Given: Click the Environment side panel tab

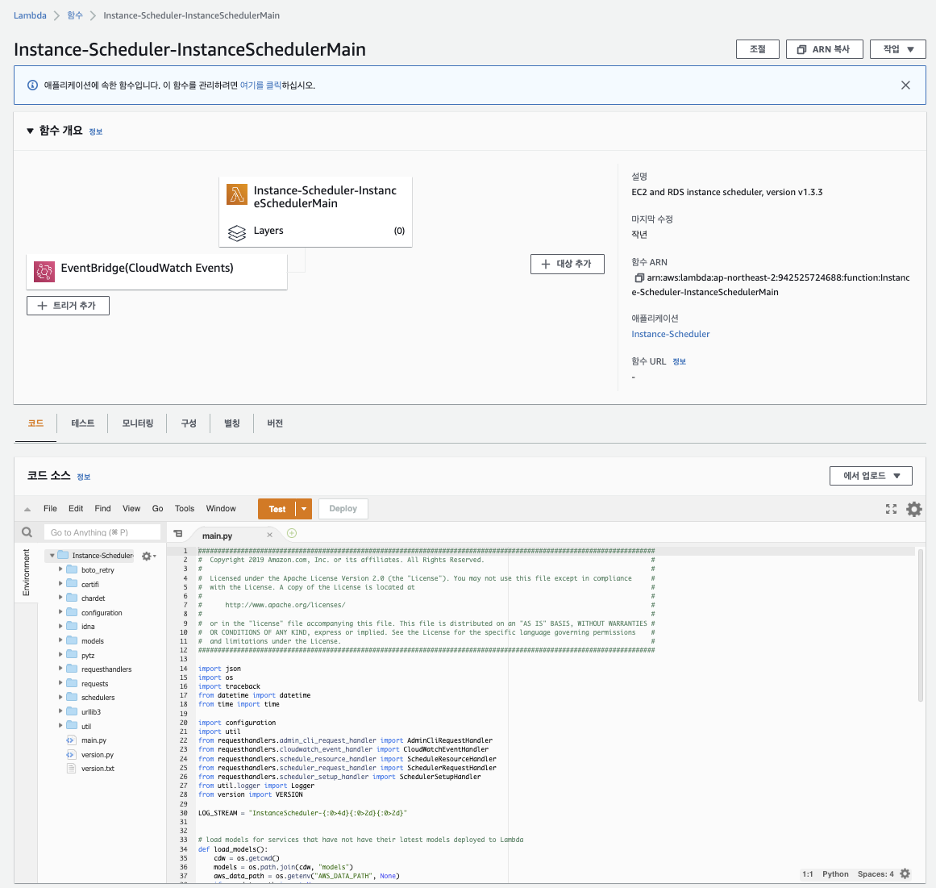Looking at the screenshot, I should tap(27, 573).
